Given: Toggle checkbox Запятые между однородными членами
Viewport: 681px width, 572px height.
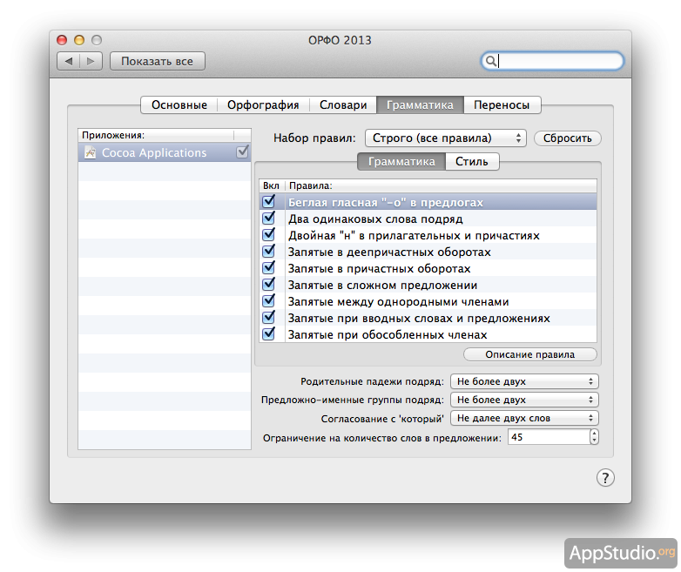Looking at the screenshot, I should 269,300.
